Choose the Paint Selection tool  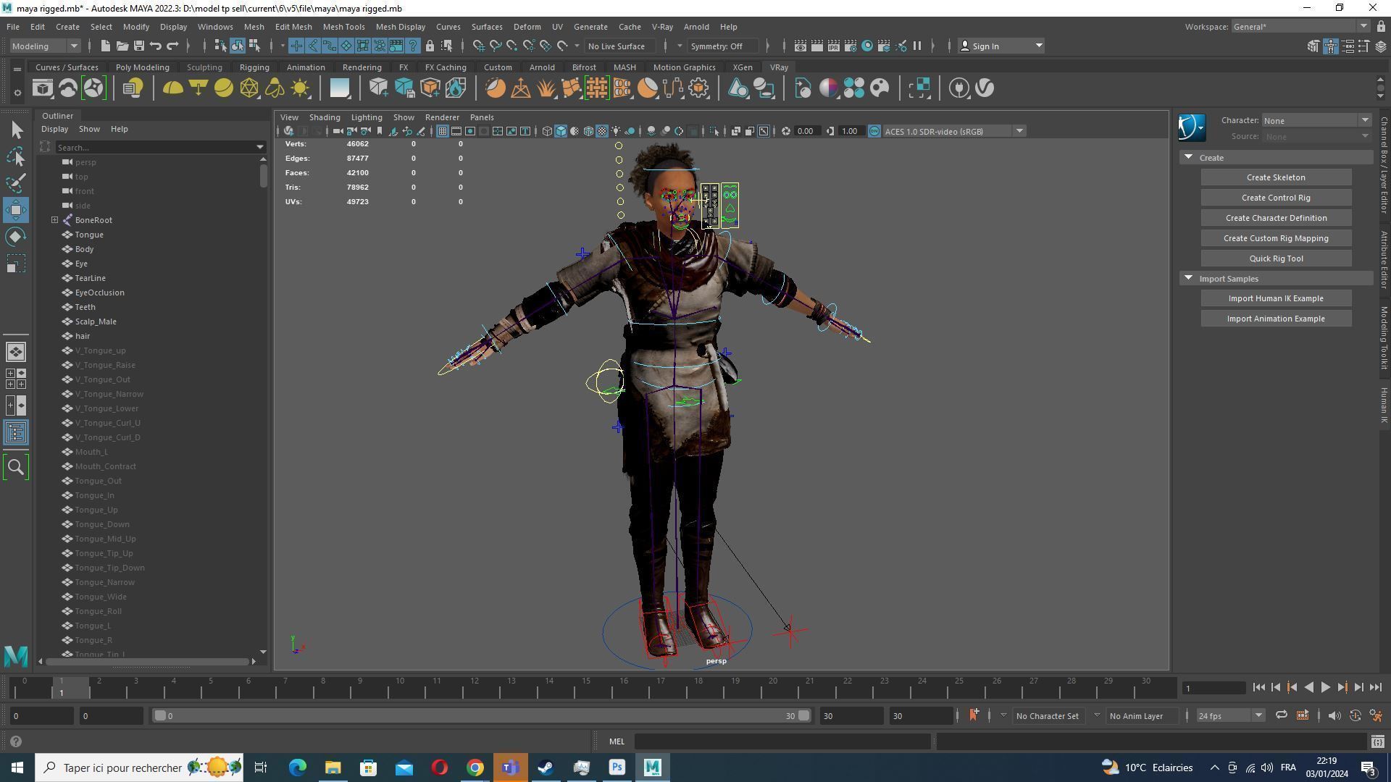[17, 182]
